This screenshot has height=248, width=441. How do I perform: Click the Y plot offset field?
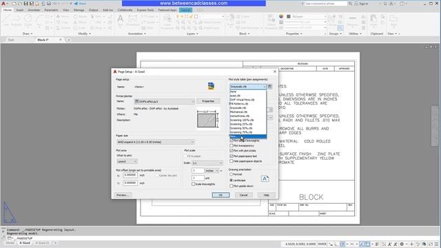tap(130, 183)
